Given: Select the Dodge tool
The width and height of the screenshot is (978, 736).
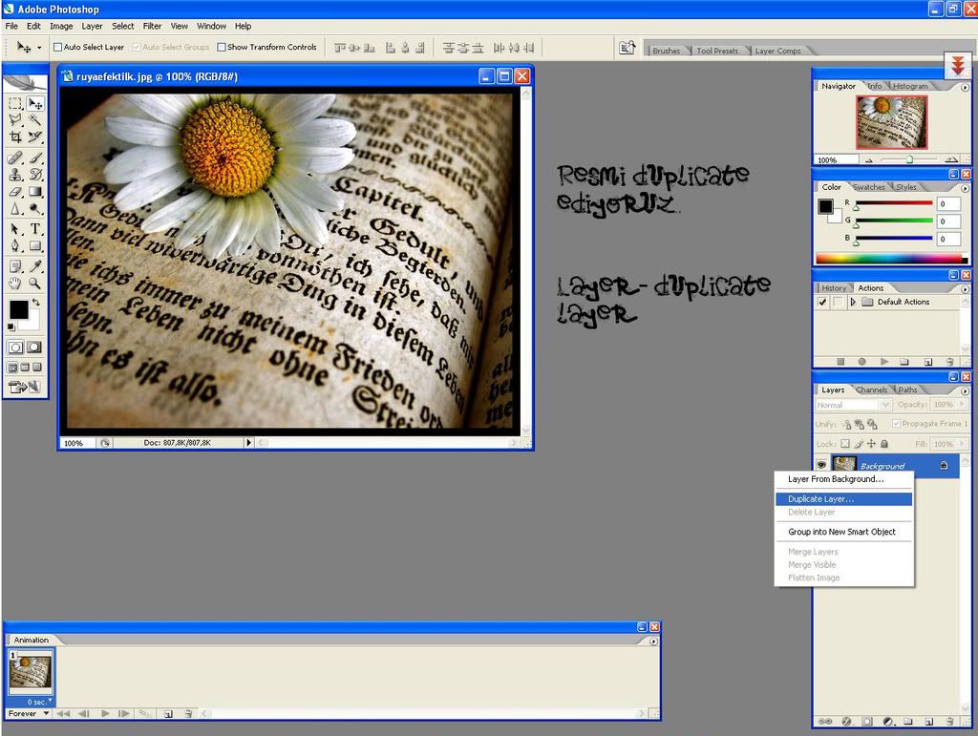Looking at the screenshot, I should pos(35,209).
